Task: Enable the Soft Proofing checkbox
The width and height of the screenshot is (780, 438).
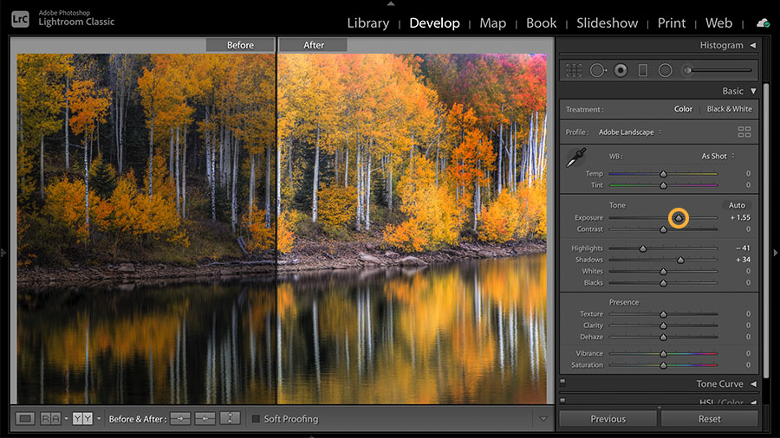Action: tap(256, 419)
